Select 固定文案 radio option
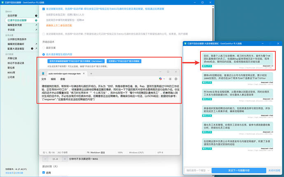Image resolution: width=284 pixels, height=177 pixels. (x=44, y=48)
